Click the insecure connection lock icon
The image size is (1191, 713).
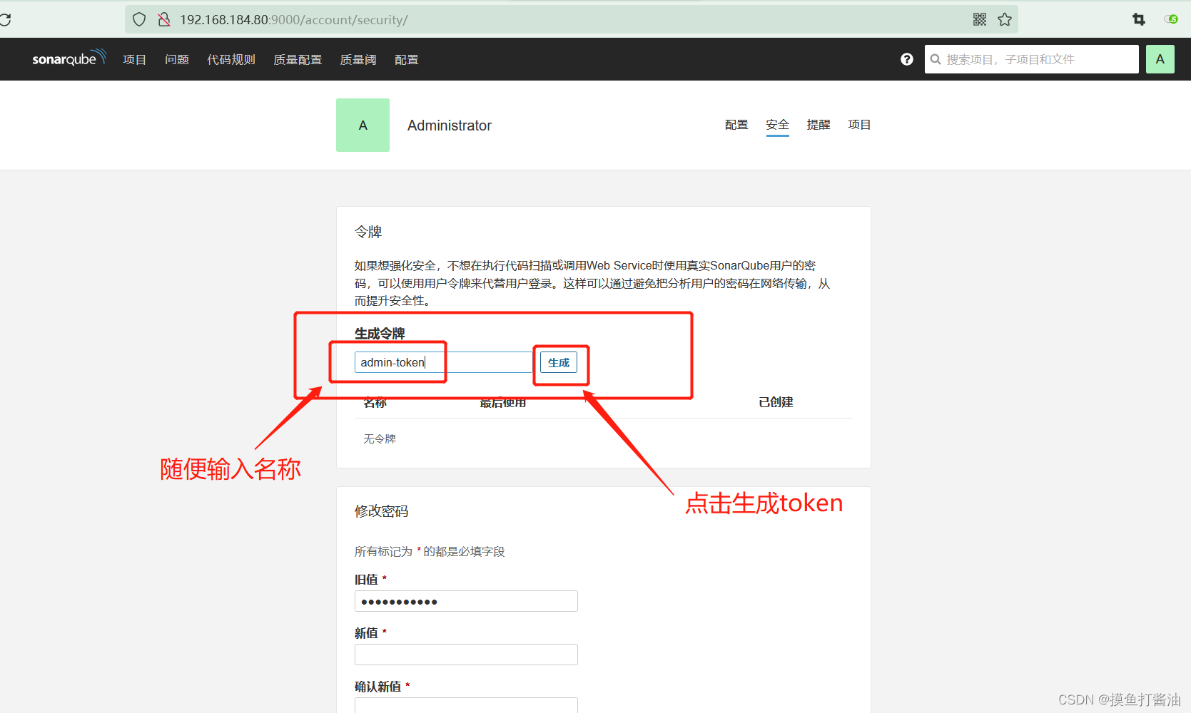(164, 19)
